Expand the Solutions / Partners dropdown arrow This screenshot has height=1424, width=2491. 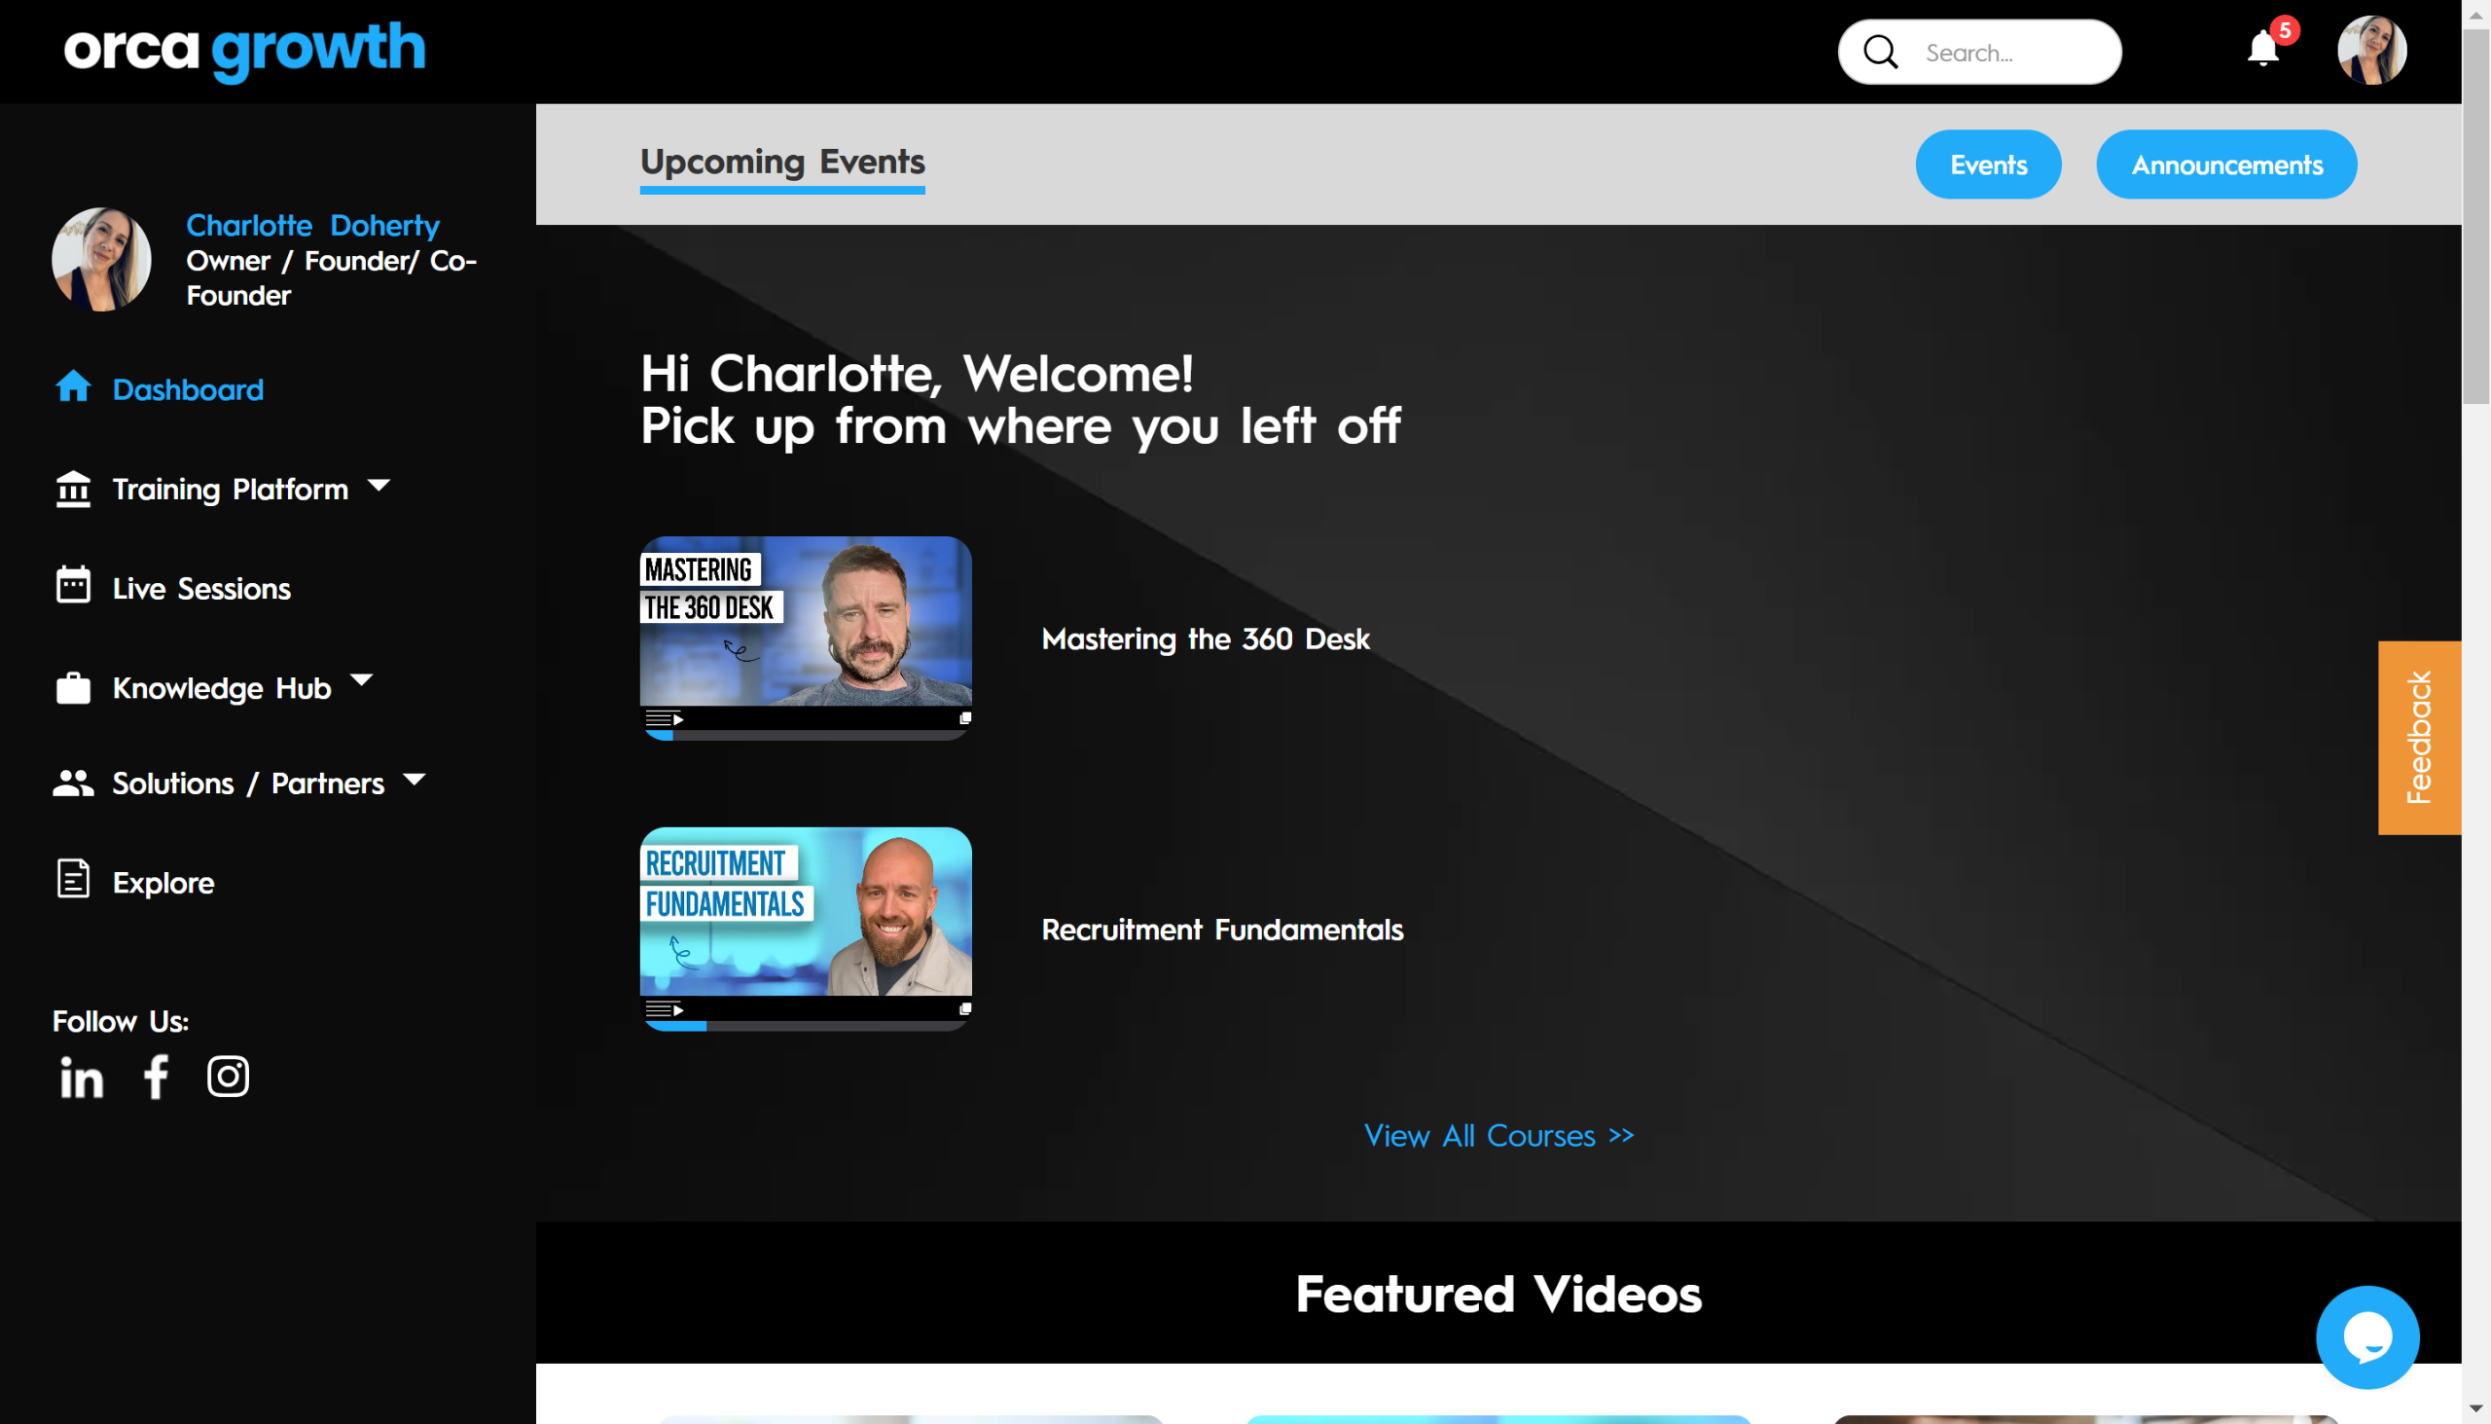(x=415, y=780)
